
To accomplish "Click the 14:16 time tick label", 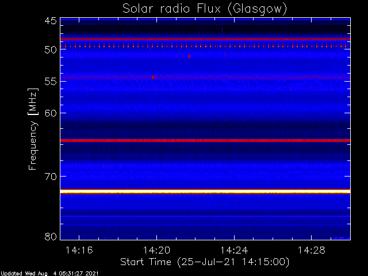I will [x=79, y=251].
